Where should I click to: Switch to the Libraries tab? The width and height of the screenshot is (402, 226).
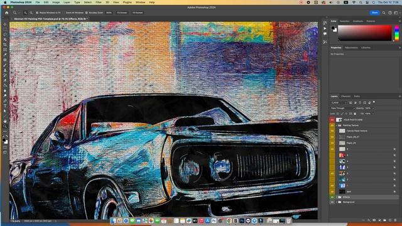click(x=366, y=48)
